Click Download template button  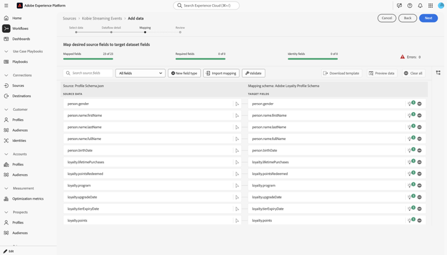pyautogui.click(x=342, y=73)
